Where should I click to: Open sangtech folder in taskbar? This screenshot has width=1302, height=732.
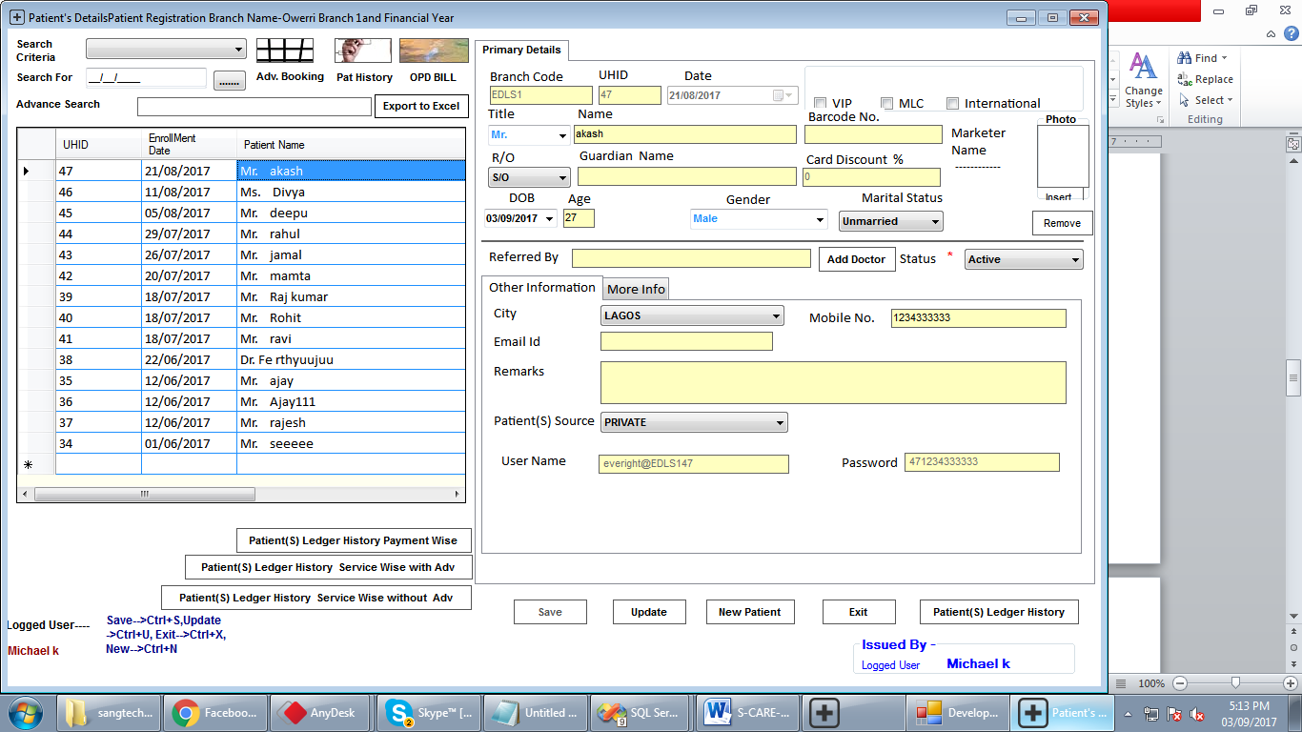tap(108, 713)
